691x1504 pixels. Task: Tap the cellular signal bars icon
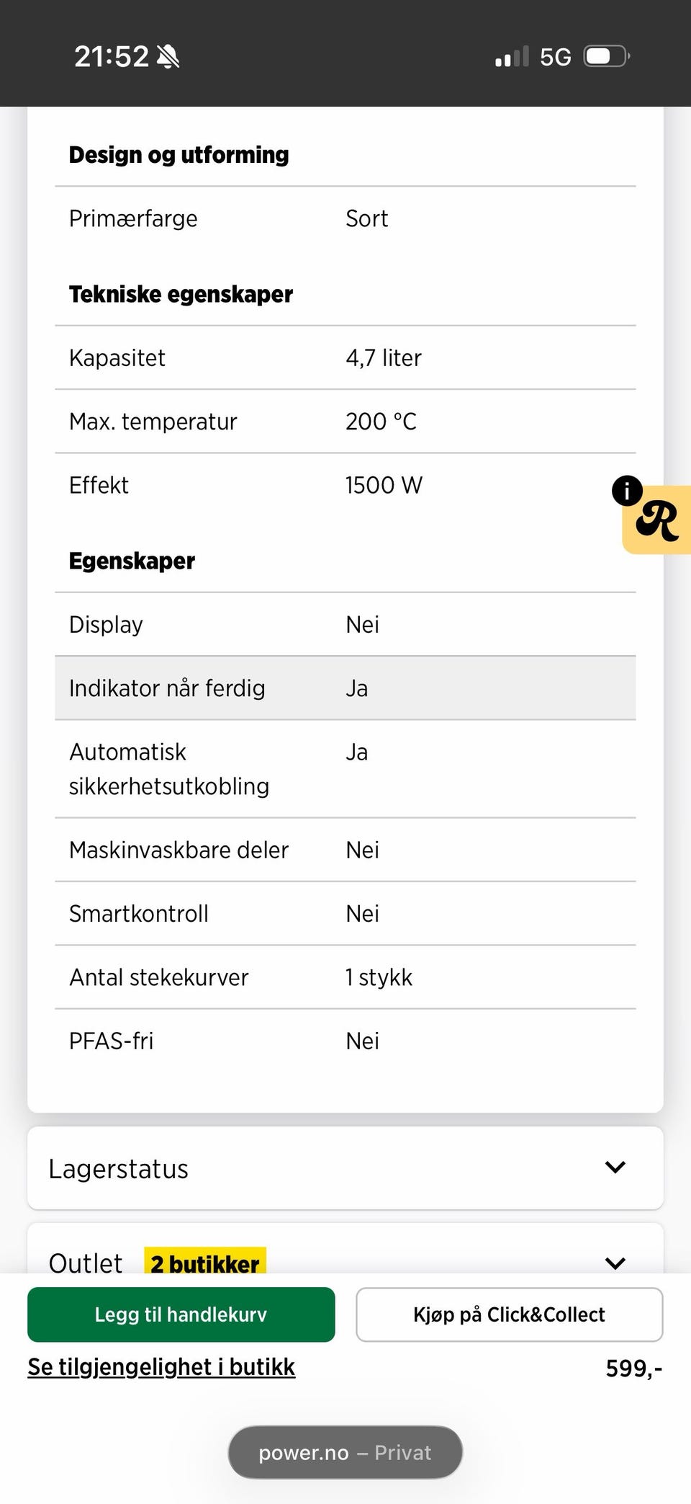[x=512, y=57]
